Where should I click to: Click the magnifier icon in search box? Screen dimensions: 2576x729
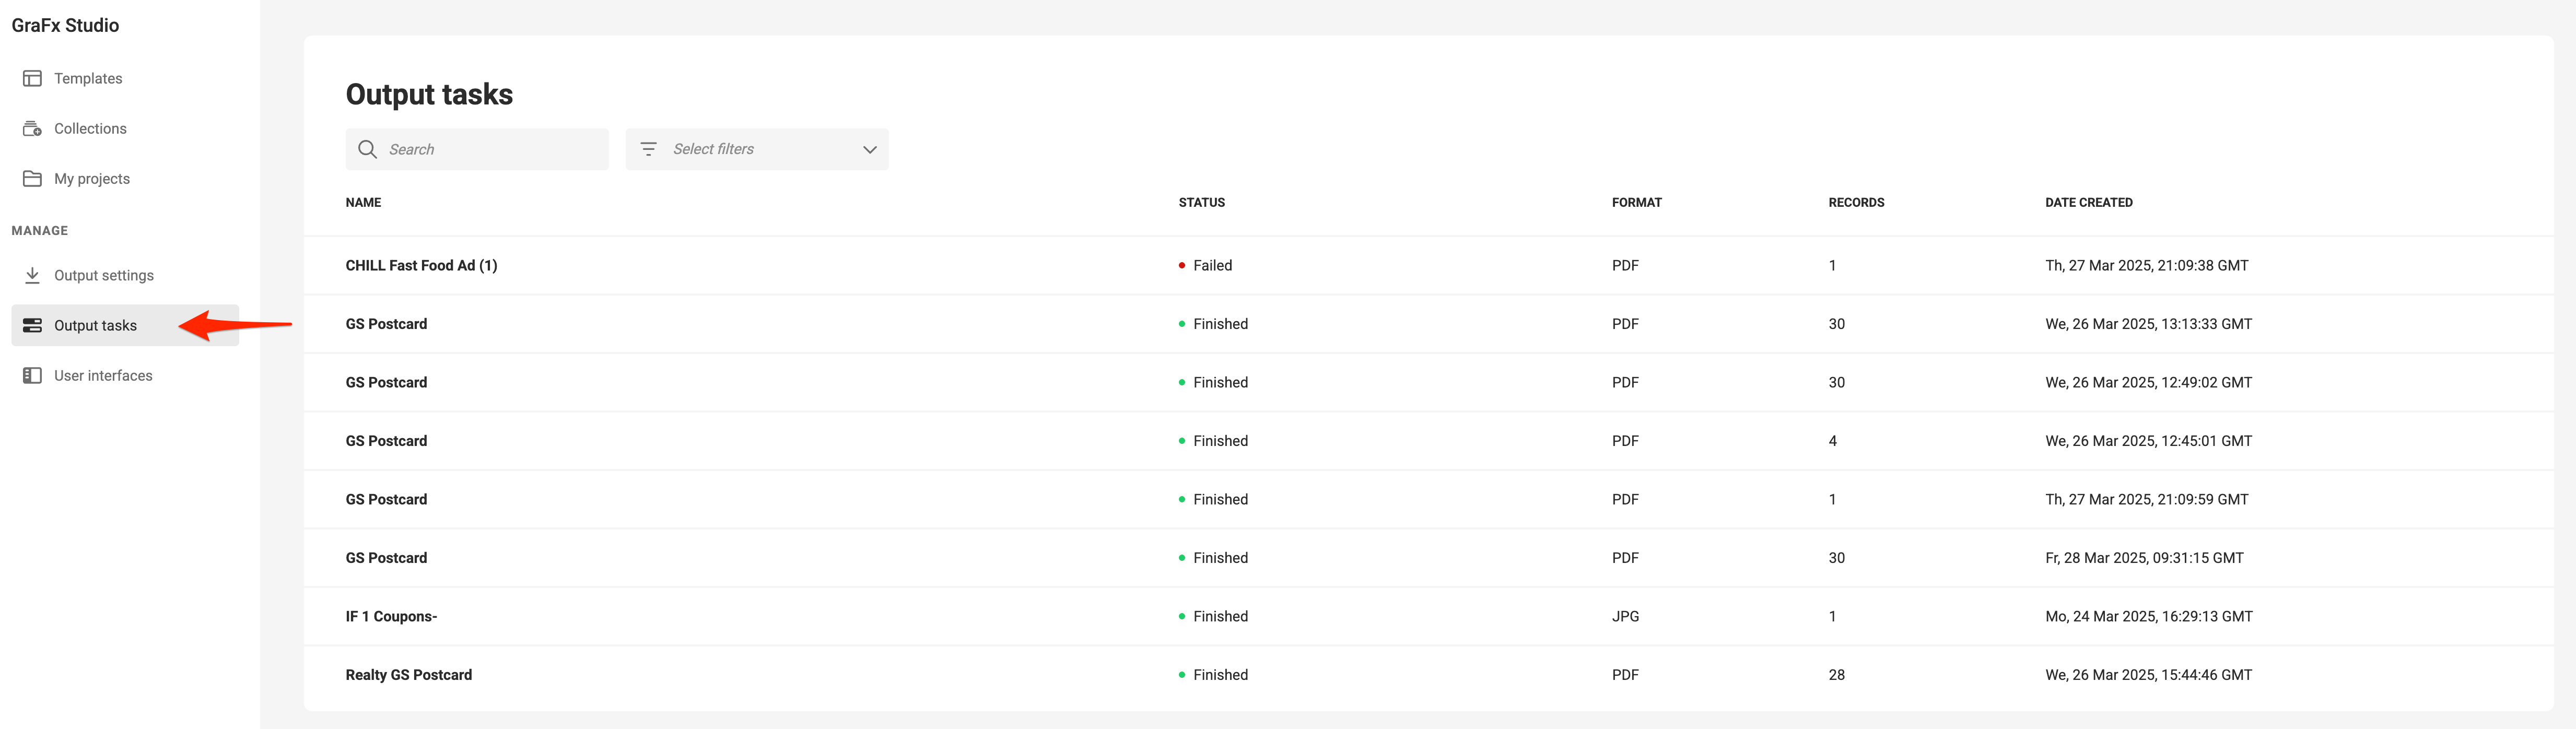367,149
